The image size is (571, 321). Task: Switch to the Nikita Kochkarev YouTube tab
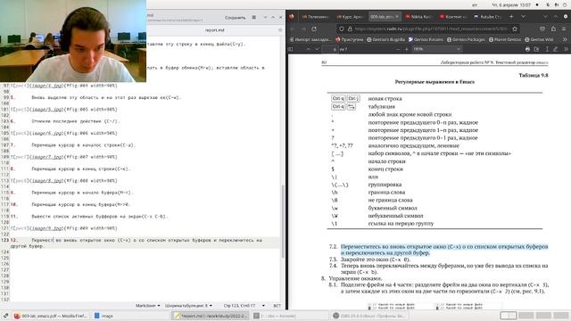tap(418, 17)
